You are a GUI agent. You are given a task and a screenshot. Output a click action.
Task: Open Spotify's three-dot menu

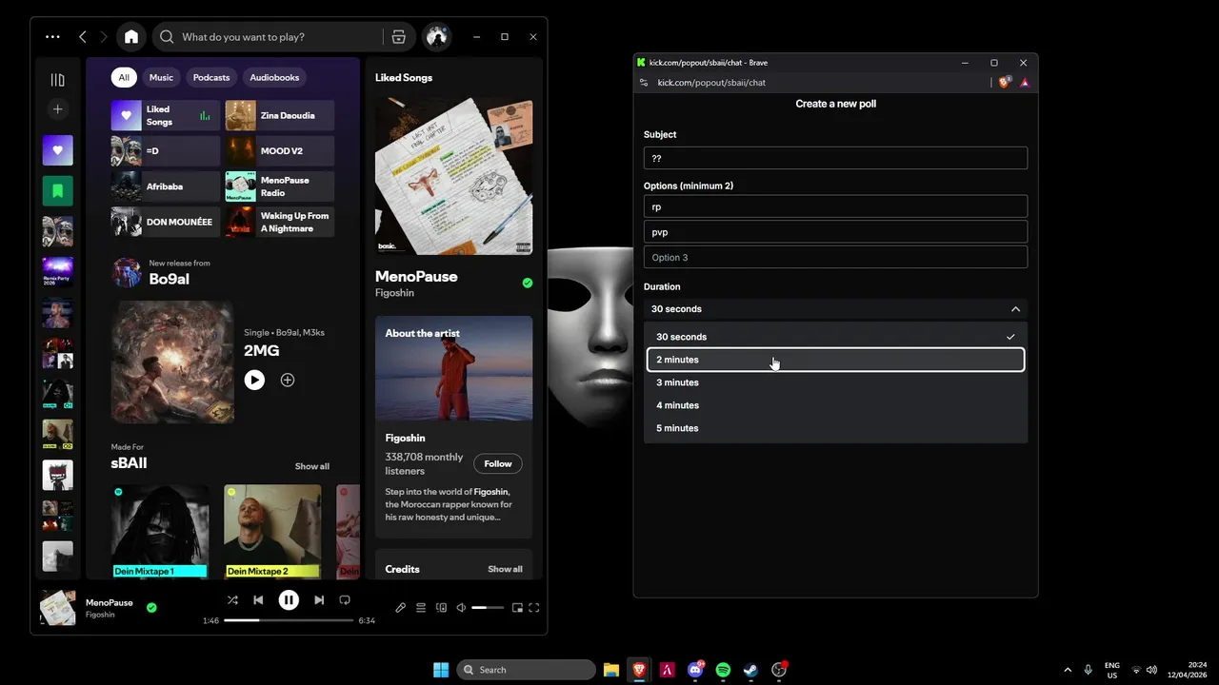(x=52, y=37)
